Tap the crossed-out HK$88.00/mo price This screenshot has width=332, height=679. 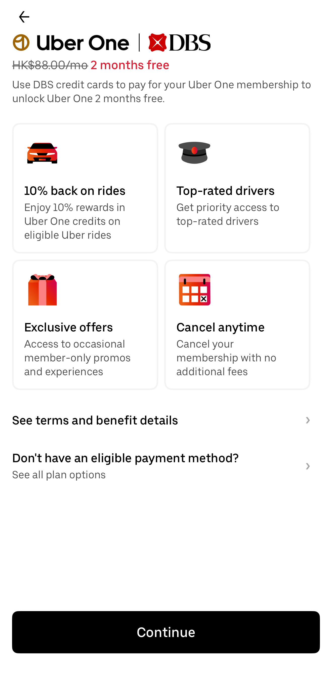tap(50, 65)
